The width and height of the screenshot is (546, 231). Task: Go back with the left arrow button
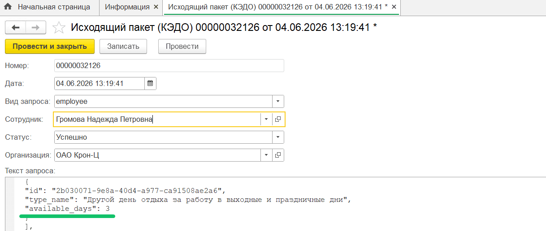15,28
